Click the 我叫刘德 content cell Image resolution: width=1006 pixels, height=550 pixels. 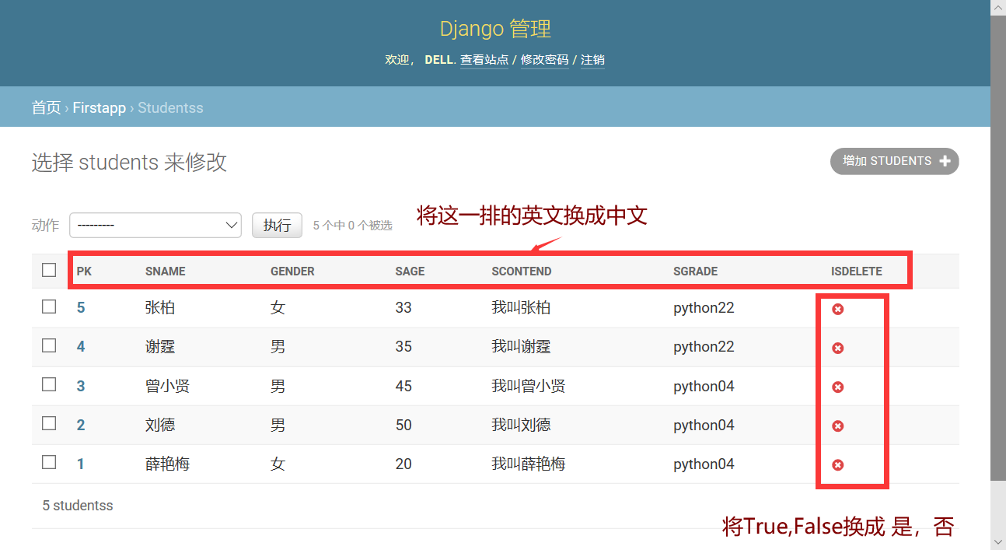[x=521, y=425]
